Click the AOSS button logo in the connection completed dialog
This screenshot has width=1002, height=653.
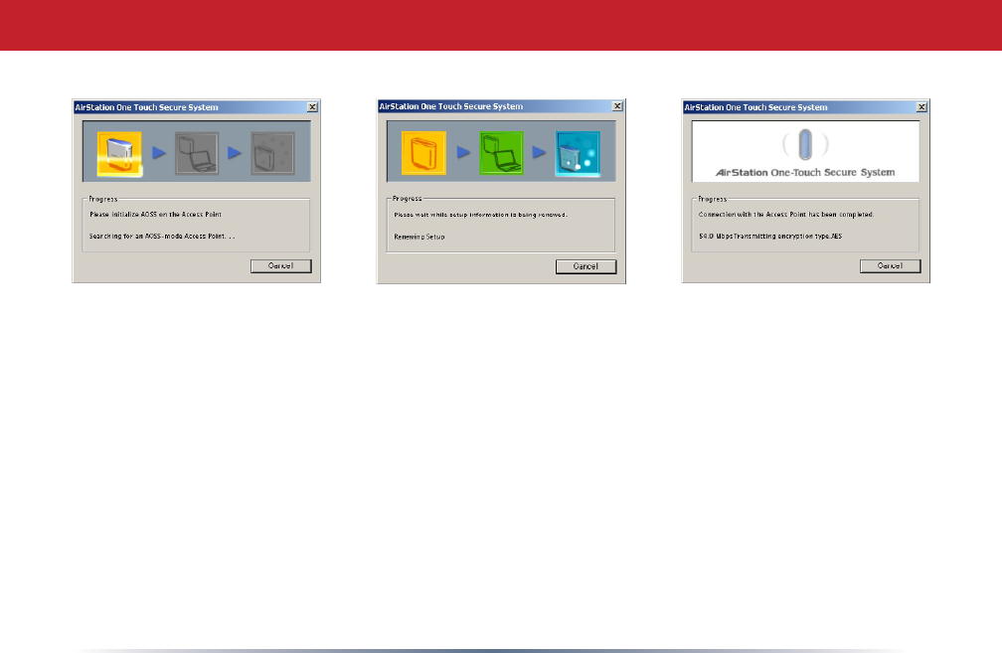pos(805,144)
